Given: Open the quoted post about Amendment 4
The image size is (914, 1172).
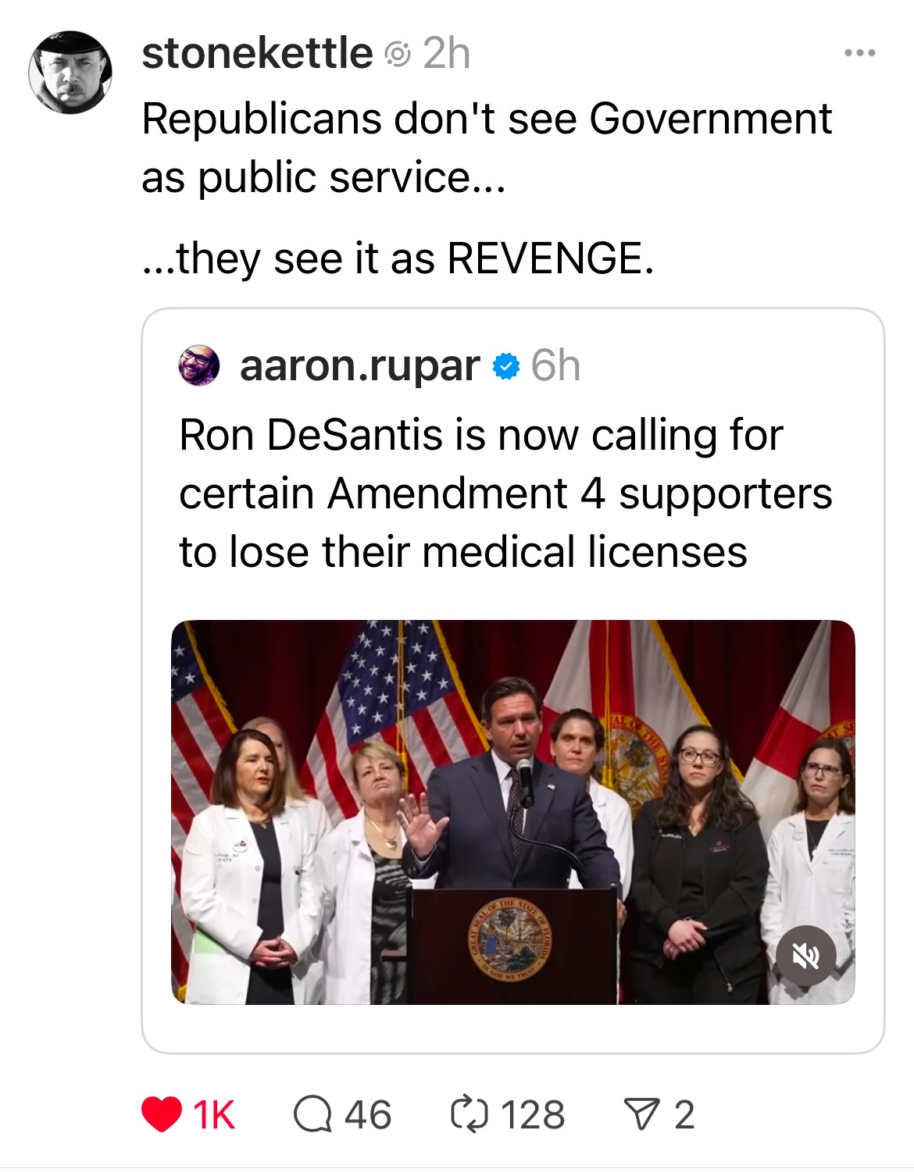Looking at the screenshot, I should 505,493.
